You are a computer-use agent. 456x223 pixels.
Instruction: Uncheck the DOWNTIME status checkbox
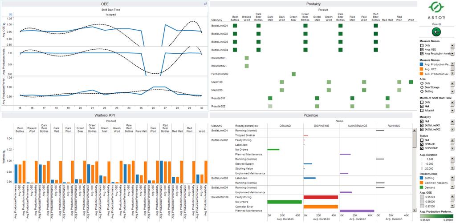pos(422,148)
